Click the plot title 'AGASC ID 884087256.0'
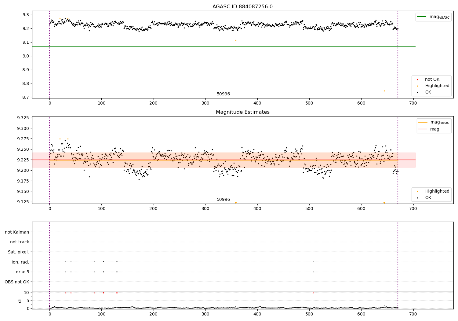Screen dimensions: 458x321 click(x=242, y=7)
